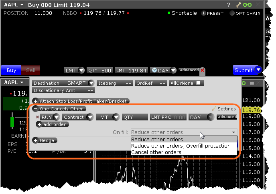
Task: Click the green chain link icon
Action: tap(248, 5)
